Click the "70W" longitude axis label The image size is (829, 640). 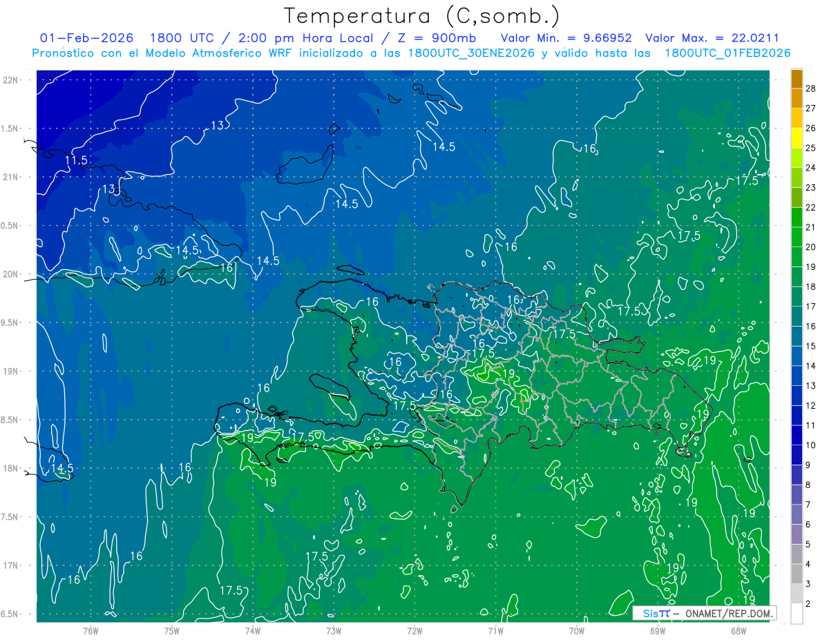tap(576, 631)
